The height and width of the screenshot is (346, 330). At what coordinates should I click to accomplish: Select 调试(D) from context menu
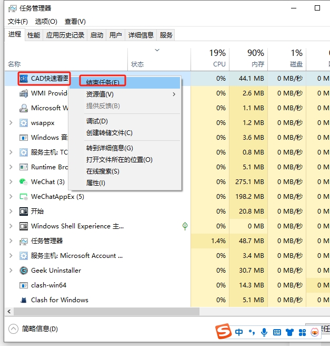(125, 121)
